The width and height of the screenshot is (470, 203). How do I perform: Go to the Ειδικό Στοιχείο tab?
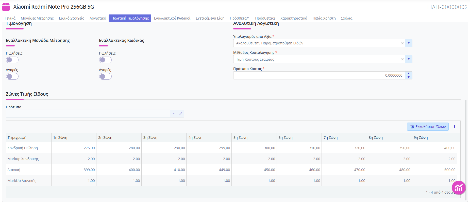(x=72, y=18)
